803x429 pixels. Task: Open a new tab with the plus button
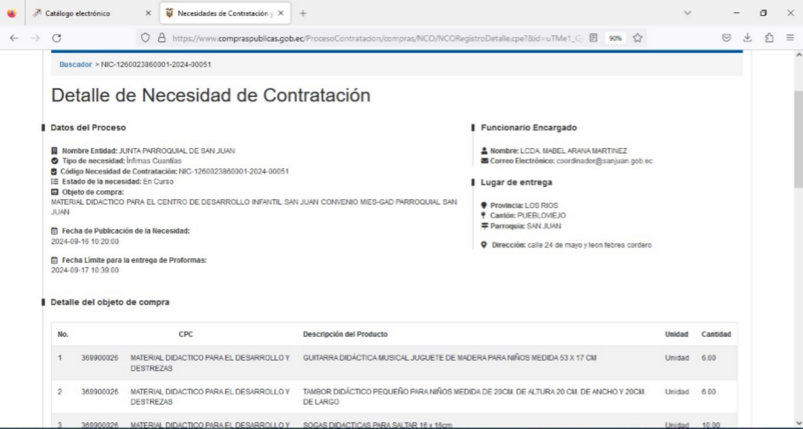pos(303,13)
